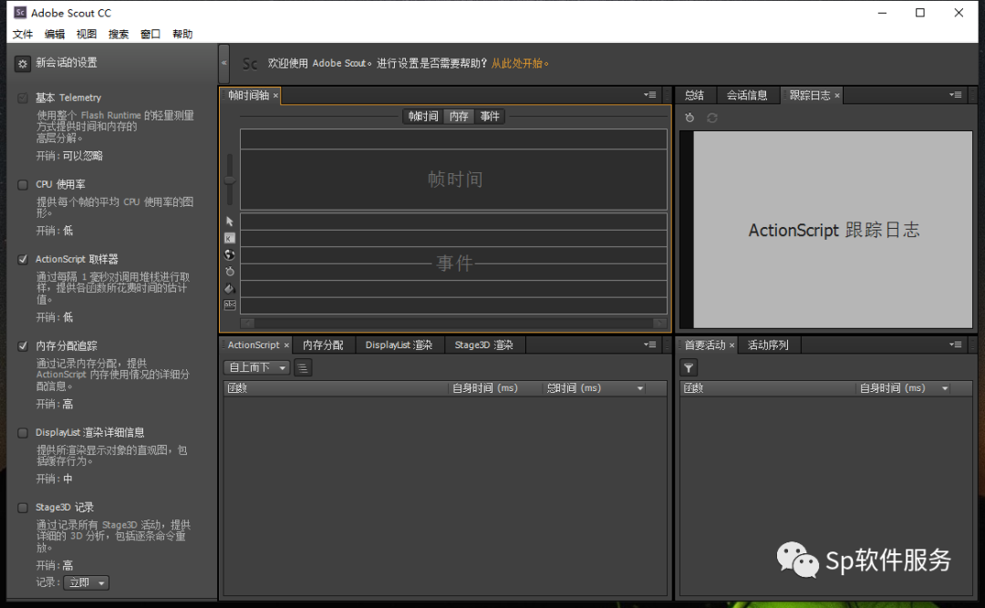
Task: Open the 编辑 menu
Action: point(55,34)
